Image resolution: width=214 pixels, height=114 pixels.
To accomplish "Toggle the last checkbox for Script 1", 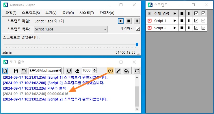I will [x=204, y=21].
